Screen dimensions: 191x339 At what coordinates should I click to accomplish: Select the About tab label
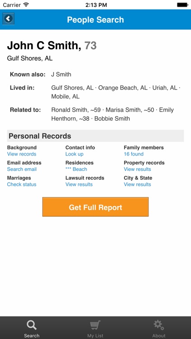click(x=159, y=336)
